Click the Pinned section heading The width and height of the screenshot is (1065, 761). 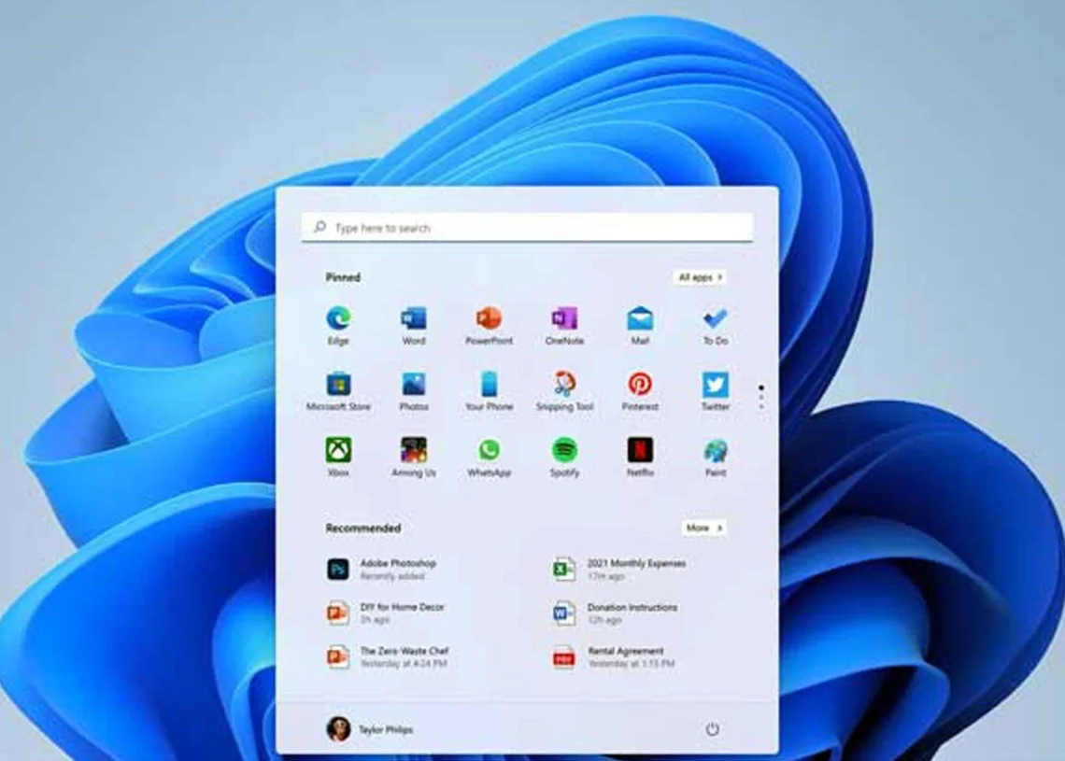point(343,277)
